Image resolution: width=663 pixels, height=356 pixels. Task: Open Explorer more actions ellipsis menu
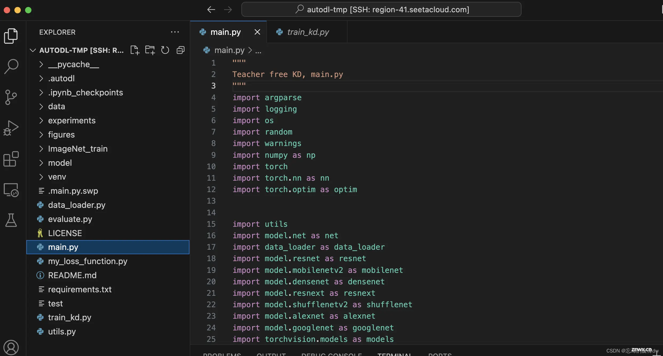175,32
